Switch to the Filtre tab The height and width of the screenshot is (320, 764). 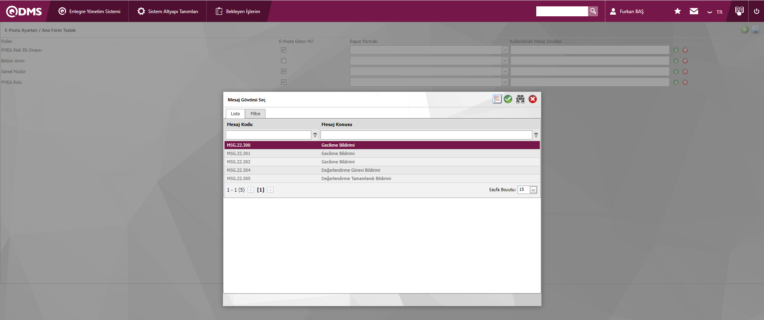(255, 114)
